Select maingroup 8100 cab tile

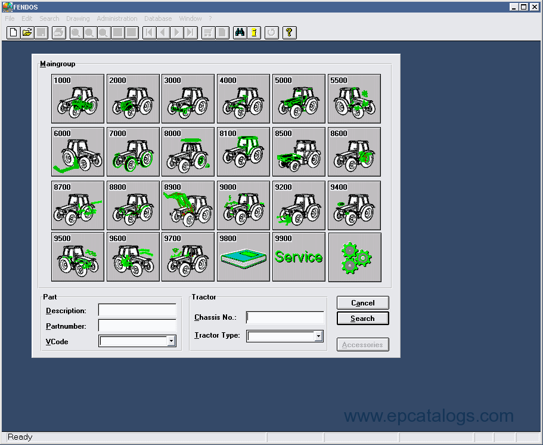click(243, 152)
